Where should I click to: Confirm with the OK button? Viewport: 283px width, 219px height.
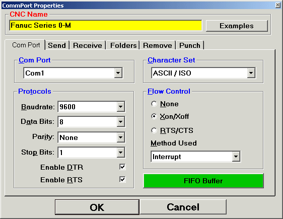click(97, 207)
